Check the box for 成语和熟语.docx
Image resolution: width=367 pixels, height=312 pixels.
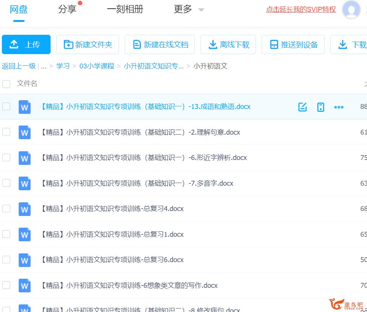tap(6, 107)
